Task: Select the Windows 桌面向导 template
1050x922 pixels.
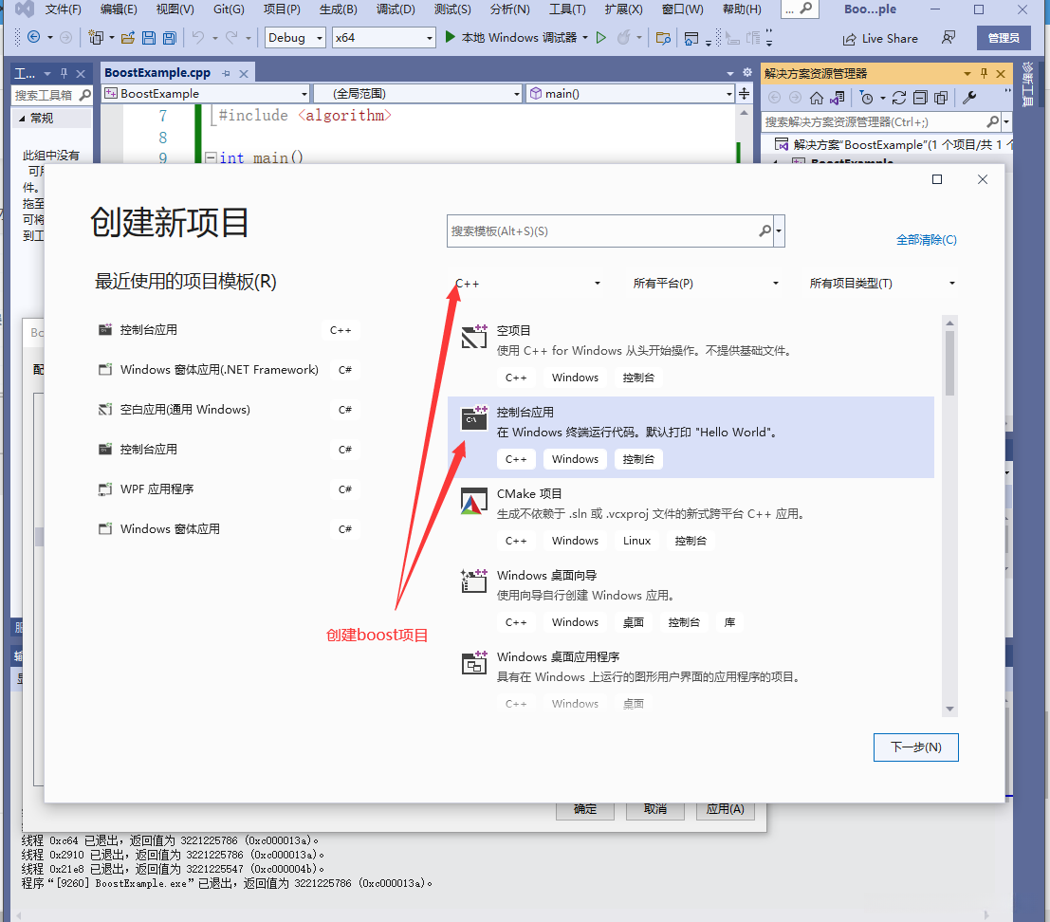Action: tap(691, 599)
